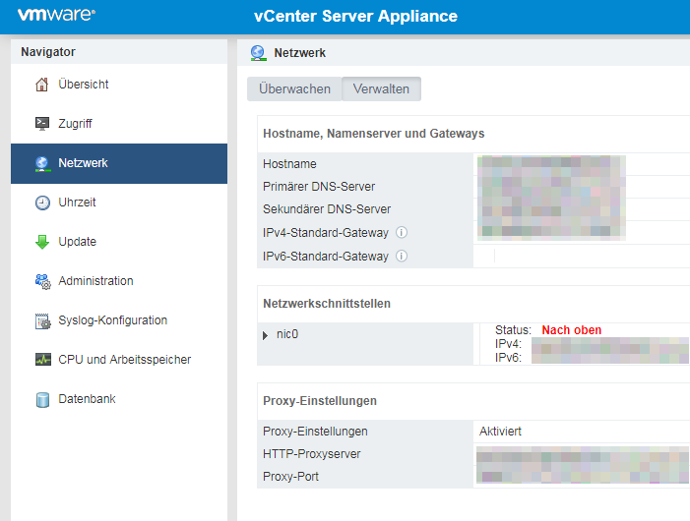690x521 pixels.
Task: Switch to the Verwalten tab
Action: (x=381, y=88)
